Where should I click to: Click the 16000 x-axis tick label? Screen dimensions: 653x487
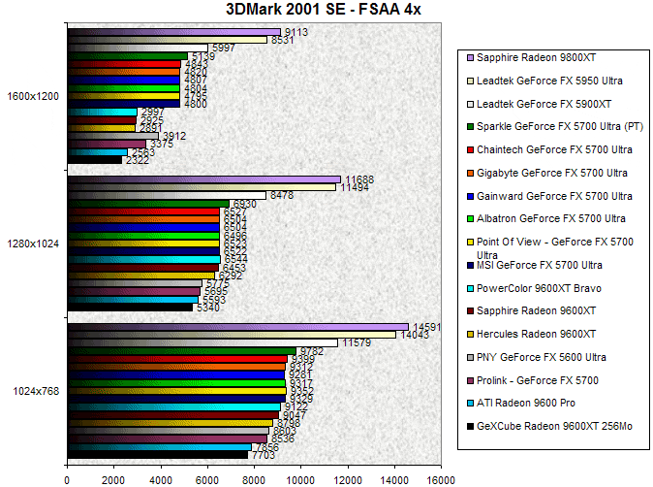[x=441, y=480]
